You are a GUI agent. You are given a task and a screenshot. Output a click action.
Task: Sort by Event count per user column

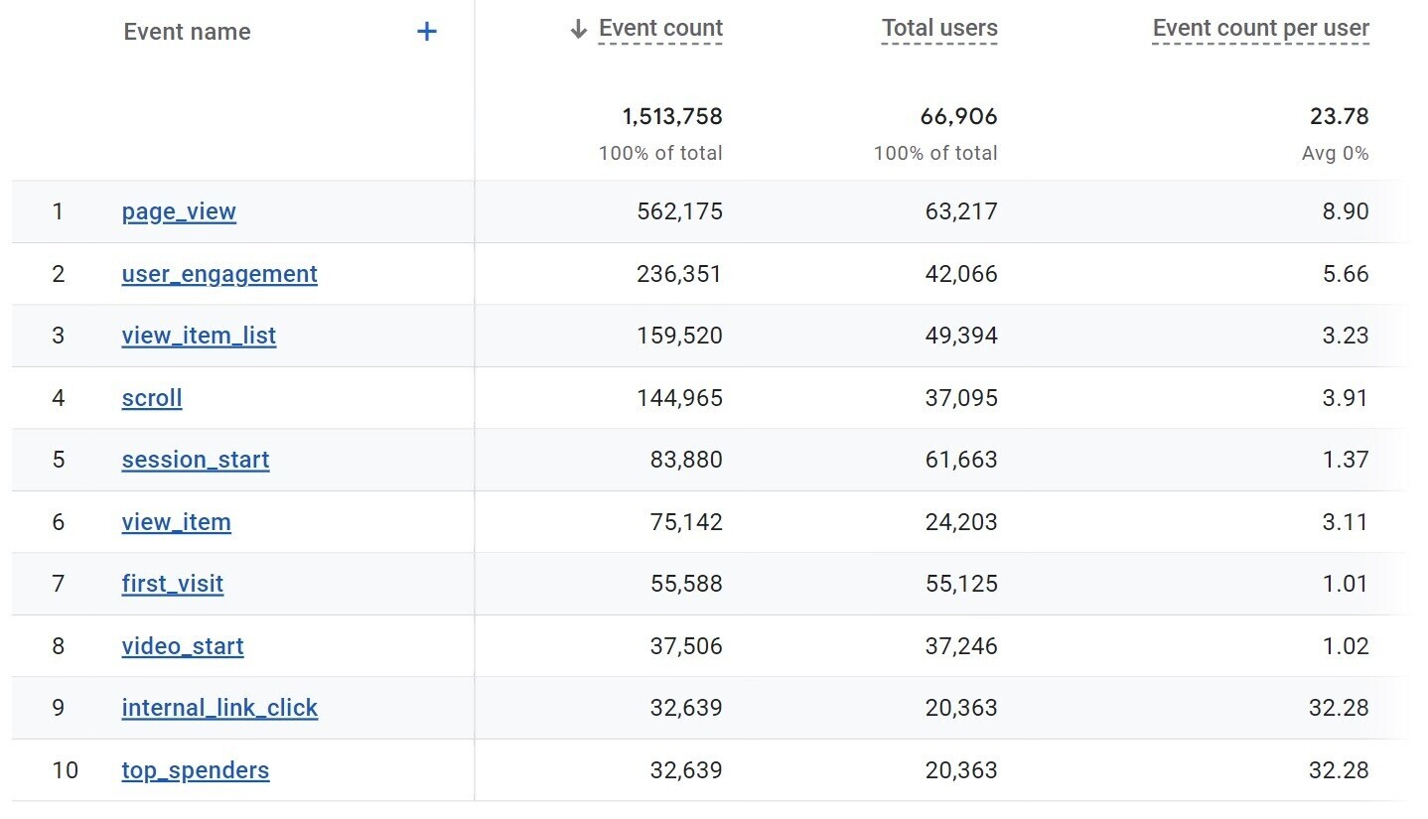coord(1259,28)
